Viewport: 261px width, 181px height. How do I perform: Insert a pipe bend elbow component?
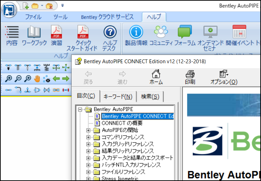18,90
